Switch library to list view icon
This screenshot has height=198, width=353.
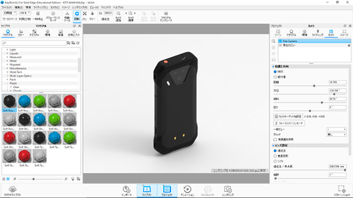coord(4,179)
